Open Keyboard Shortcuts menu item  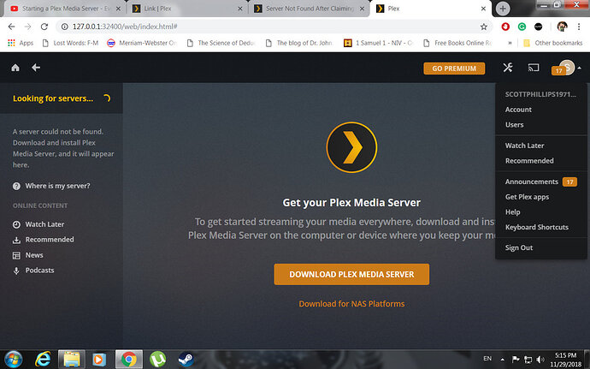[537, 227]
